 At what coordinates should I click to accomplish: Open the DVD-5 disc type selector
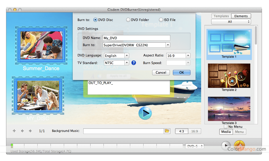click(x=195, y=146)
